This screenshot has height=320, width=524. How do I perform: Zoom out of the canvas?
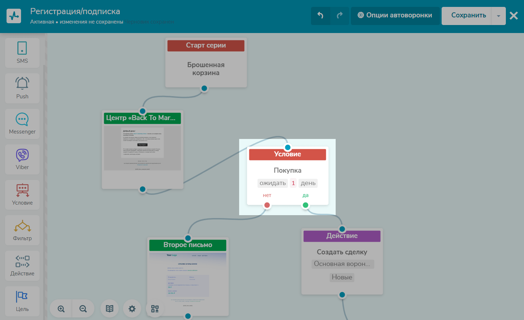coord(83,309)
